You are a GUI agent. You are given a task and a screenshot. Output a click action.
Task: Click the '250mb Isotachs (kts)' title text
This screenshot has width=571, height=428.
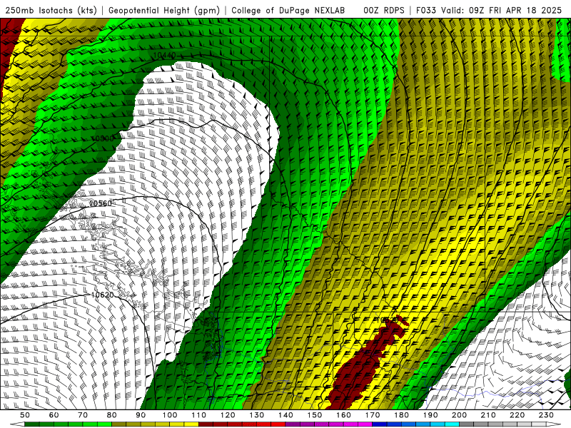click(x=51, y=10)
